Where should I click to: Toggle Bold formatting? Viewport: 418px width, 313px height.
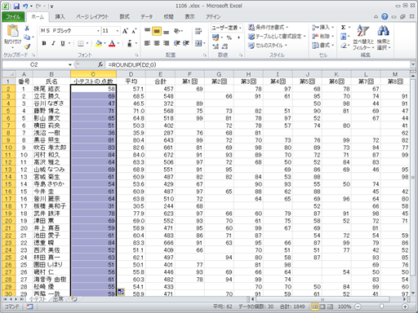point(44,43)
